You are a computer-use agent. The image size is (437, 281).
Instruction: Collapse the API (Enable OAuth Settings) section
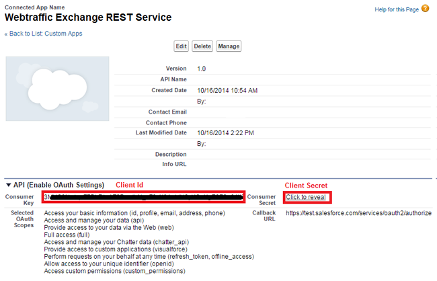click(x=8, y=185)
